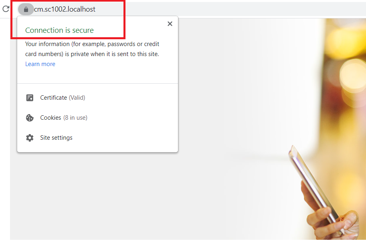Click the empty address bar area
366x245 pixels.
[x=233, y=9]
